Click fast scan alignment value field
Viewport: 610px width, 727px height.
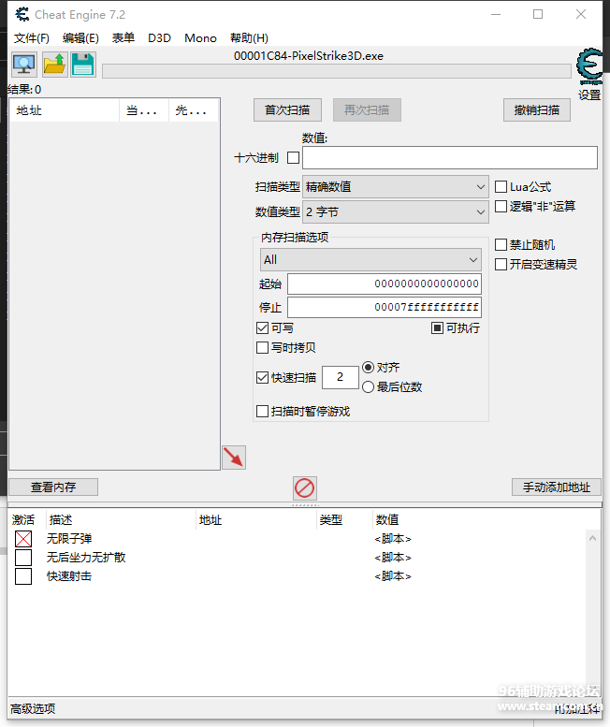[x=341, y=377]
